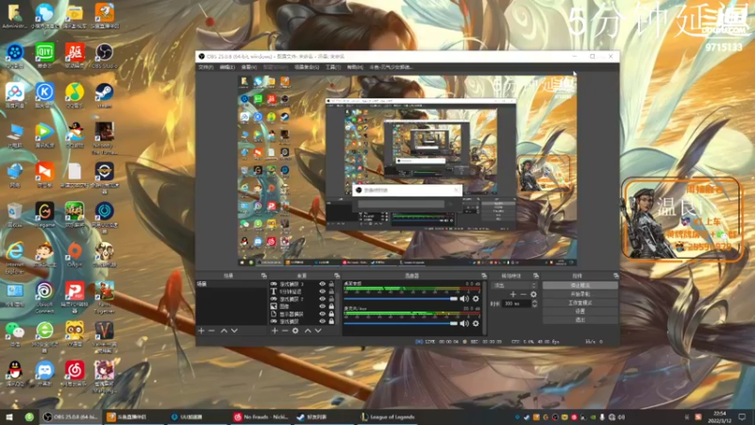Image resolution: width=755 pixels, height=425 pixels.
Task: Select the 场景 entry in Scenes list
Action: (231, 284)
